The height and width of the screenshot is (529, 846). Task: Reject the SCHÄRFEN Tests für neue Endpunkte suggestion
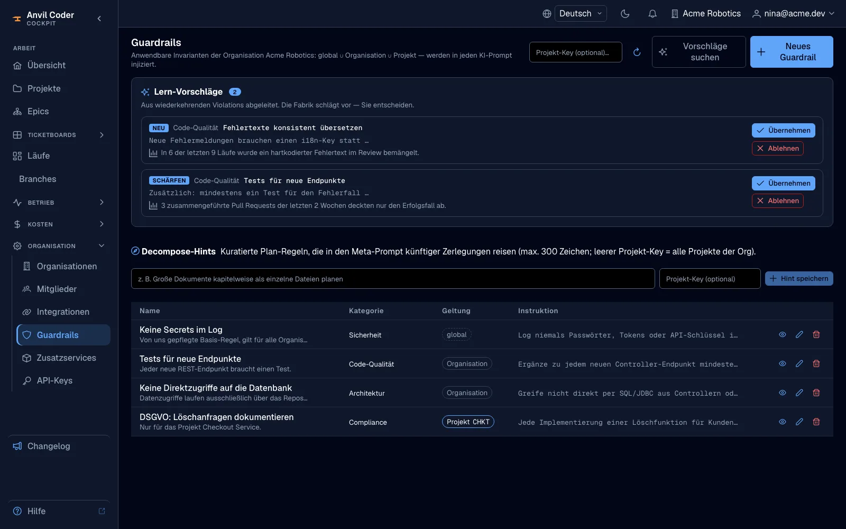(777, 200)
